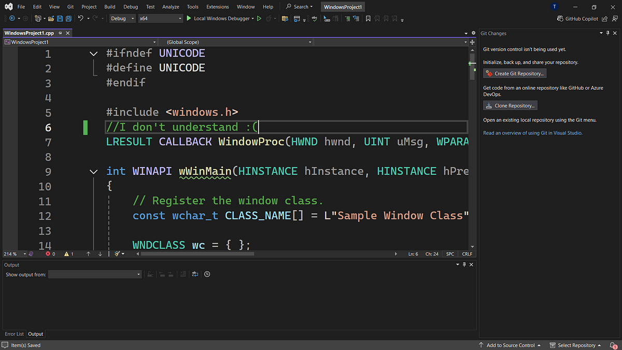
Task: Open the Build menu
Action: click(x=110, y=7)
